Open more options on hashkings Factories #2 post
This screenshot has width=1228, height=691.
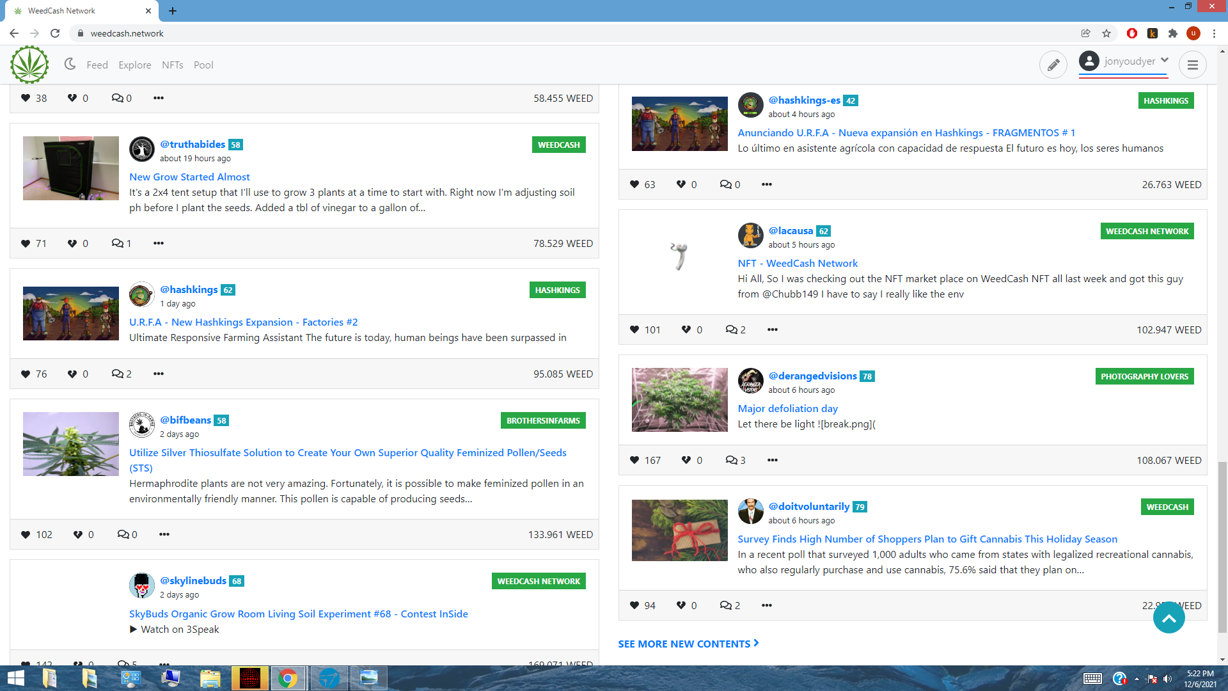tap(159, 374)
